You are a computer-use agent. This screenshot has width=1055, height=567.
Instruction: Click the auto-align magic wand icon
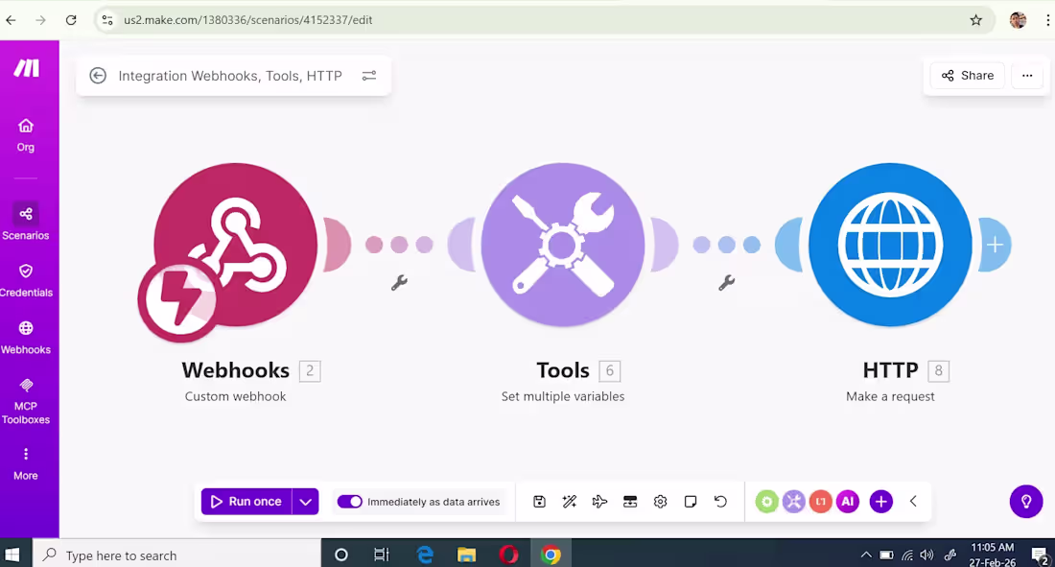tap(569, 501)
